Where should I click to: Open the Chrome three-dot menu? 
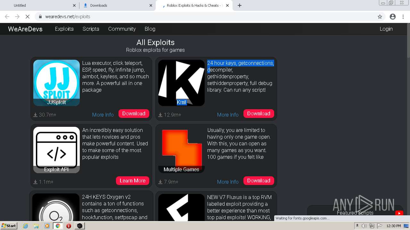coord(403,17)
